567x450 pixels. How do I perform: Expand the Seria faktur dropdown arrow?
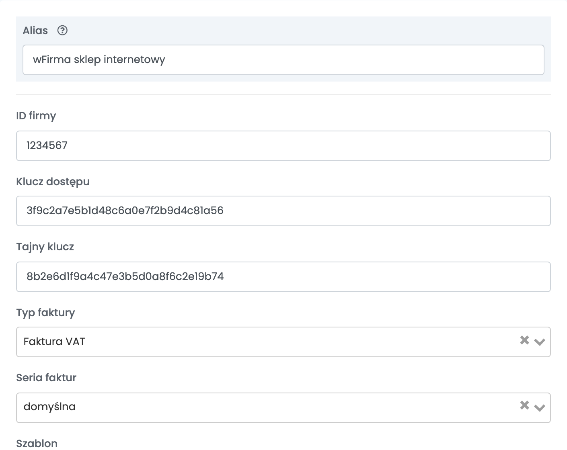(539, 407)
